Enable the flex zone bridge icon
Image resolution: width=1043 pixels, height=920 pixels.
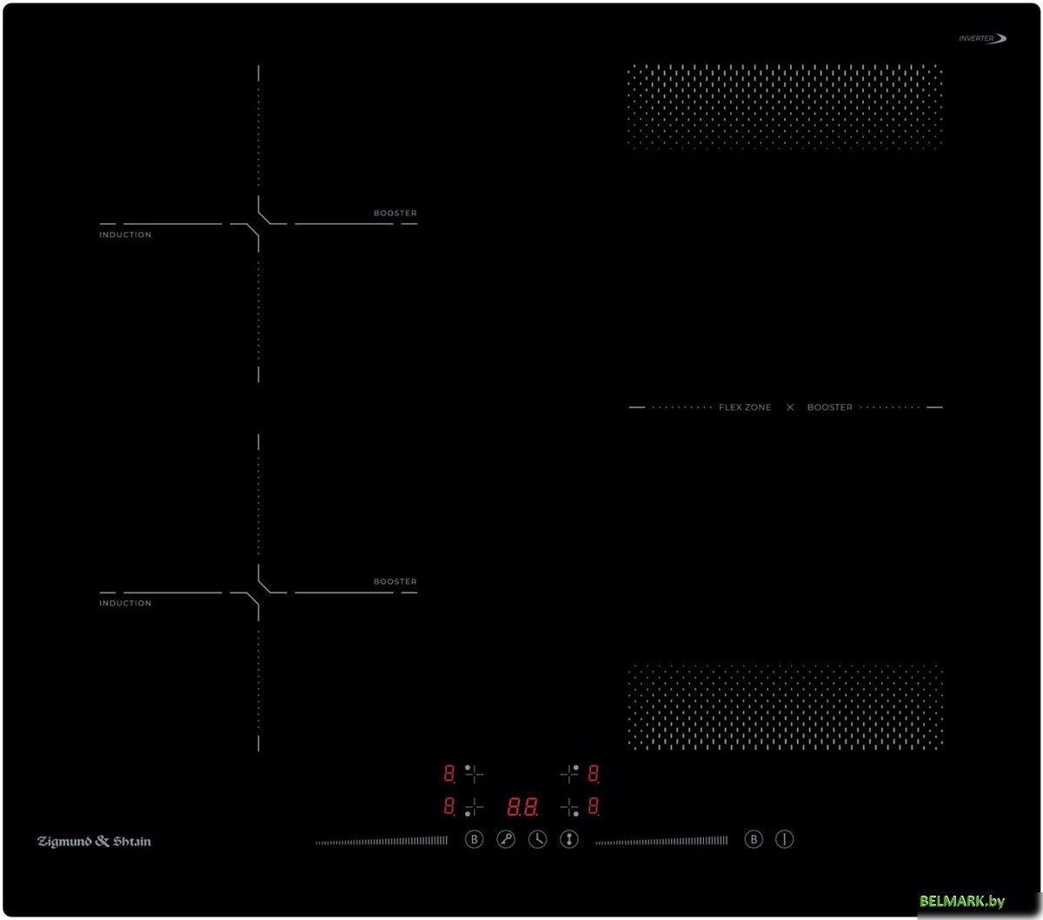(x=569, y=839)
